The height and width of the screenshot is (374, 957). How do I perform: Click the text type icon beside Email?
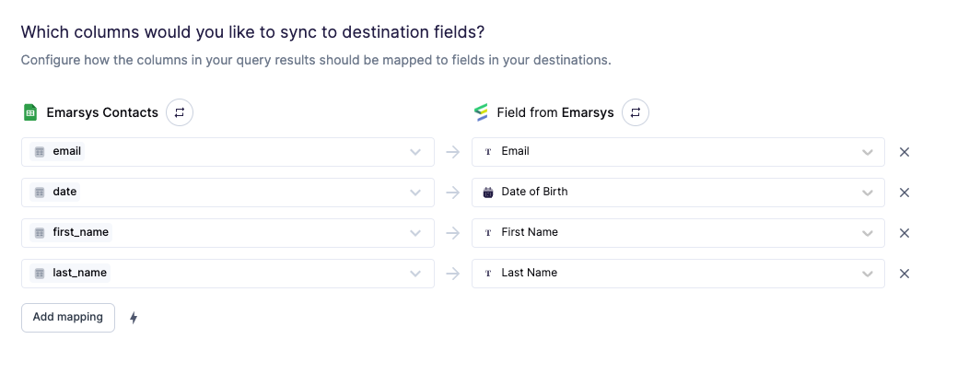point(487,152)
